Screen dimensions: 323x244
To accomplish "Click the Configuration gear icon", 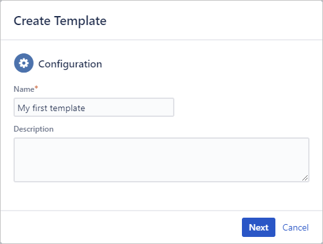I will tap(24, 63).
